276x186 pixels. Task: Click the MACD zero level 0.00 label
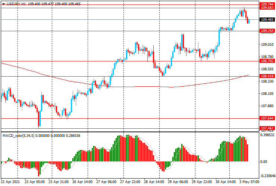pyautogui.click(x=263, y=161)
